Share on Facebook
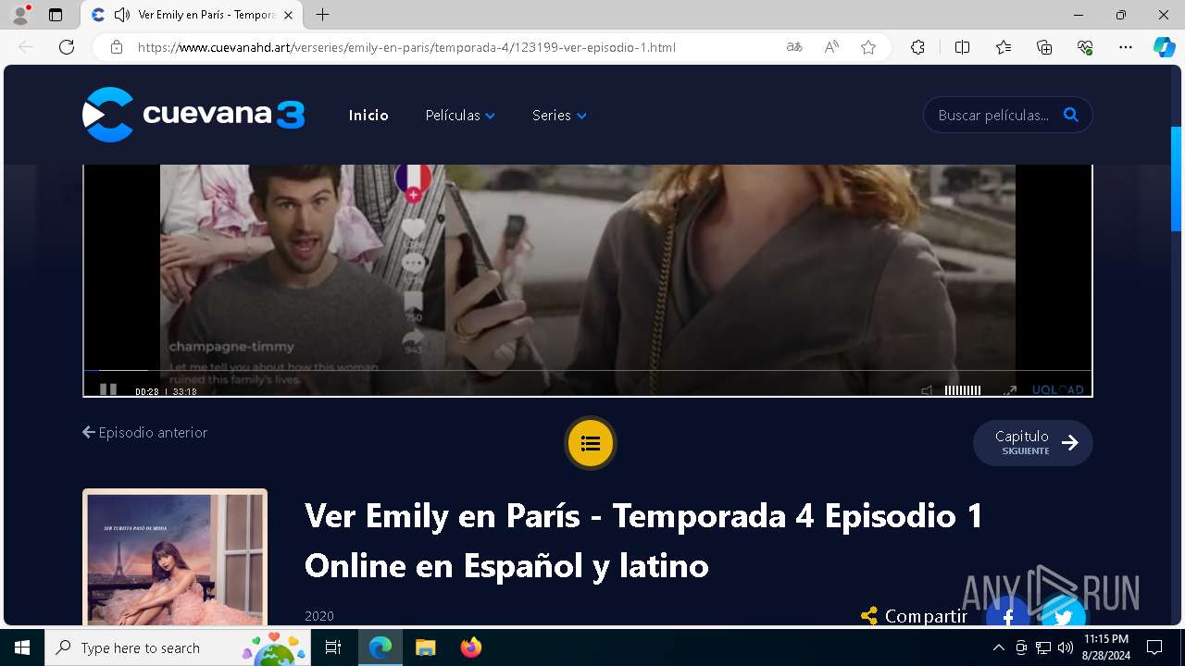Viewport: 1185px width, 666px height. point(1008,614)
